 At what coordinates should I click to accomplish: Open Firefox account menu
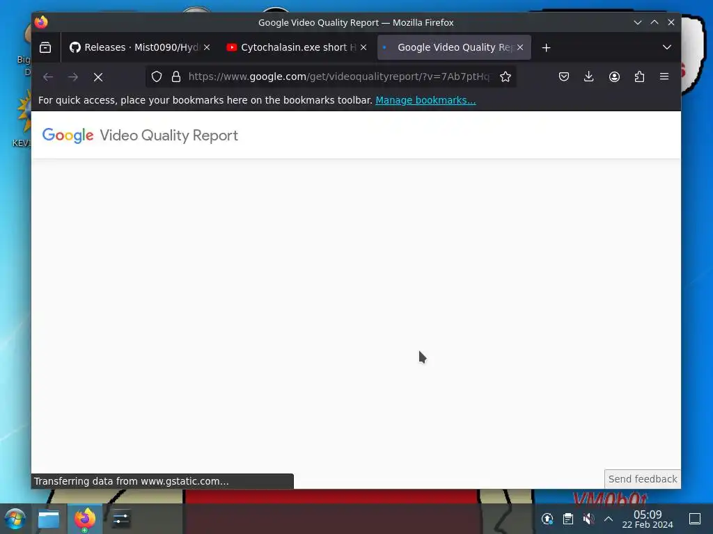(x=614, y=76)
